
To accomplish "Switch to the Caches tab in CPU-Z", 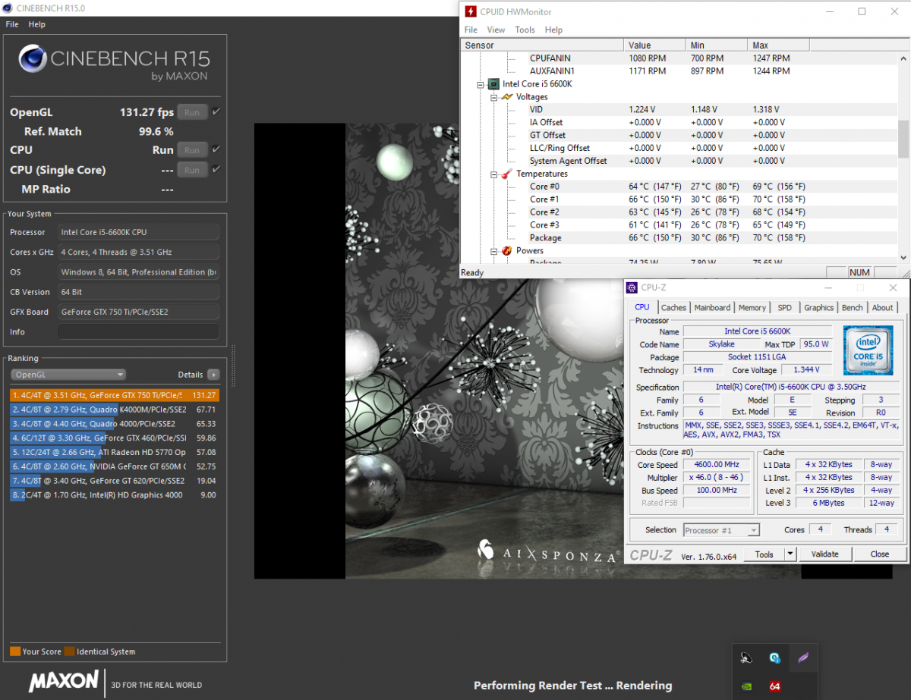I will 673,307.
